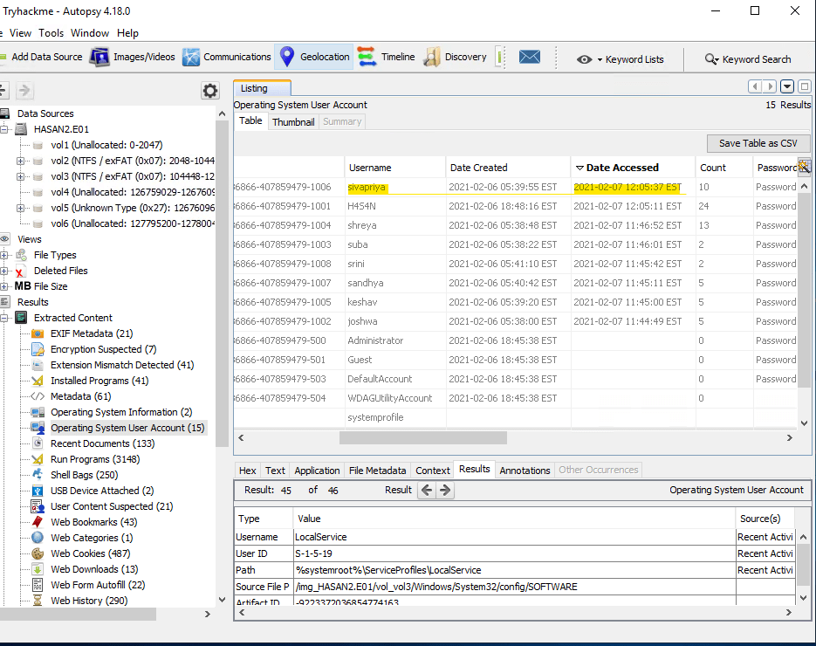This screenshot has width=816, height=646.
Task: Open the Discovery tool
Action: point(456,57)
